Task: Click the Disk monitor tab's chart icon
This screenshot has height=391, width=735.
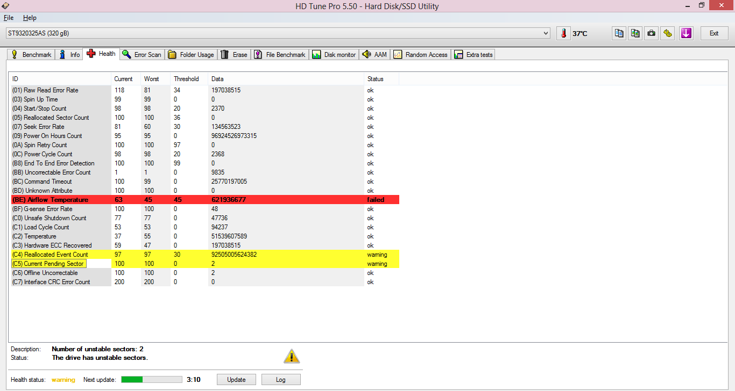Action: [x=316, y=54]
